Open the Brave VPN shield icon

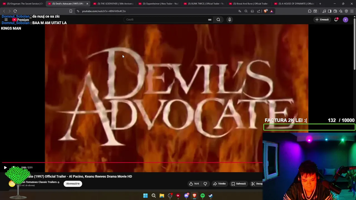[346, 11]
